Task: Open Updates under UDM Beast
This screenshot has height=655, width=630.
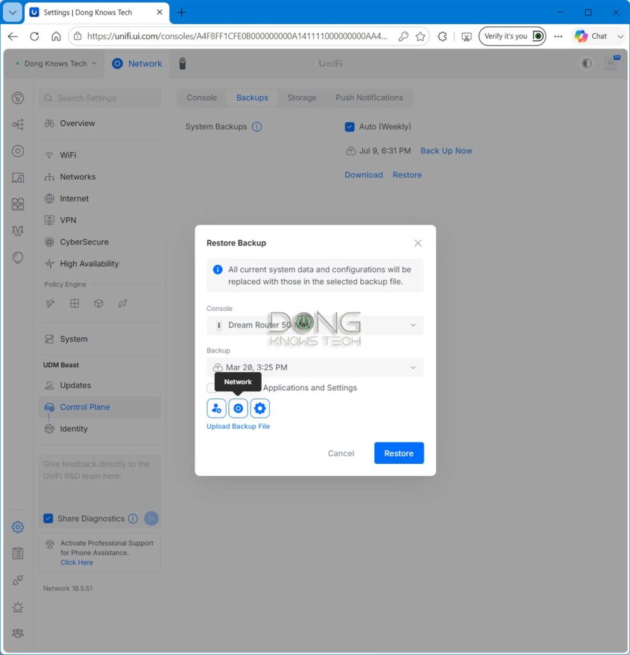Action: [x=100, y=385]
